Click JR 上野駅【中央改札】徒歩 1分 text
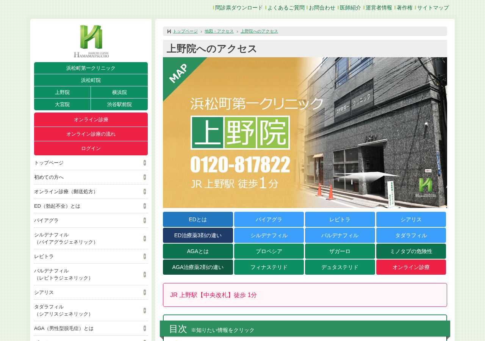This screenshot has height=341, width=485. 213,295
